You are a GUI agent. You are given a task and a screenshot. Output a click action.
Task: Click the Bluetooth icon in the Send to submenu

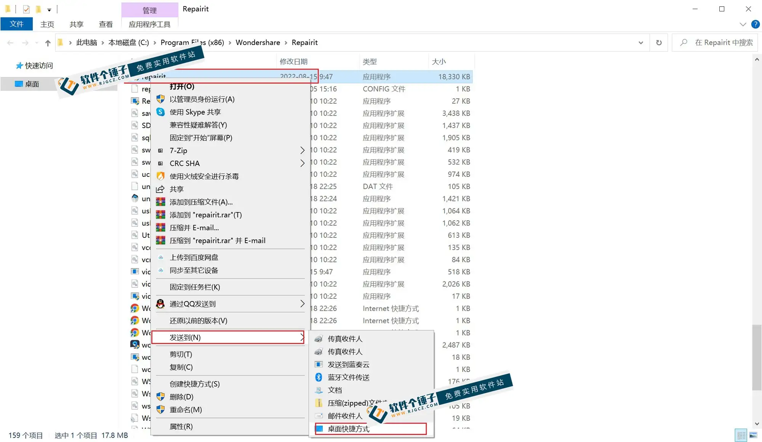[x=319, y=377]
